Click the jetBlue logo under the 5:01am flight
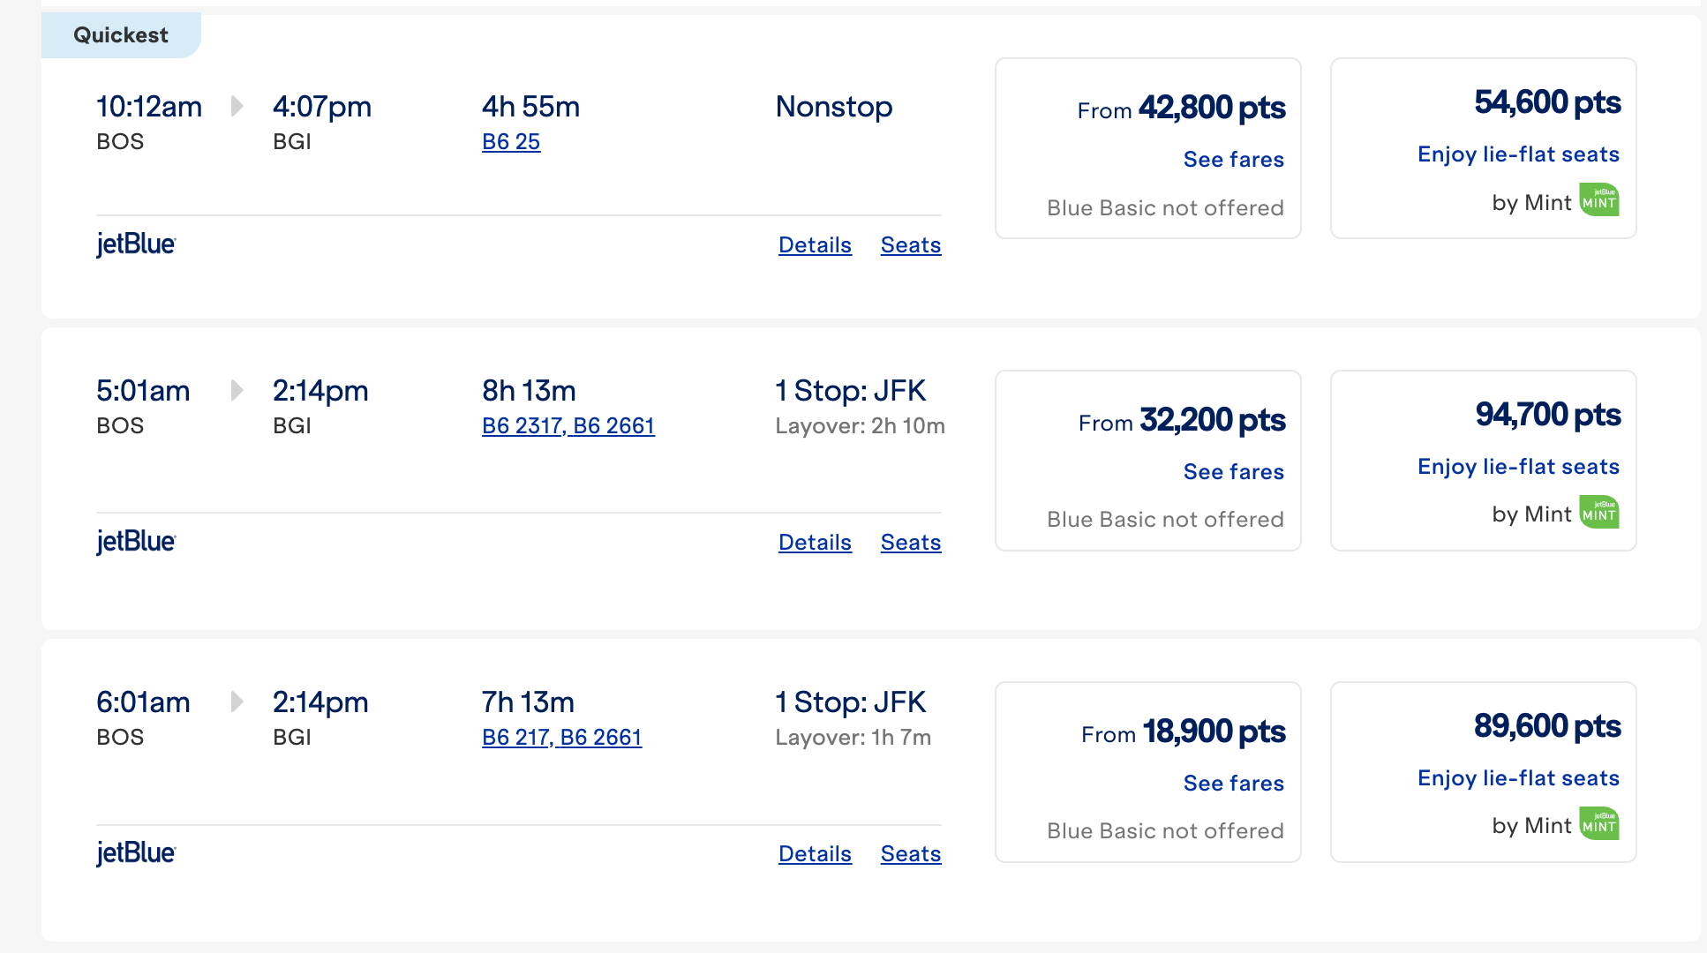The width and height of the screenshot is (1707, 953). click(x=136, y=541)
